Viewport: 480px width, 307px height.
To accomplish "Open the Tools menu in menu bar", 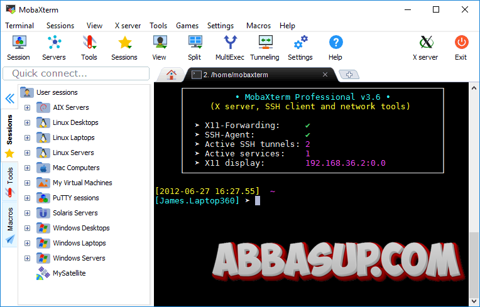I will pos(158,26).
